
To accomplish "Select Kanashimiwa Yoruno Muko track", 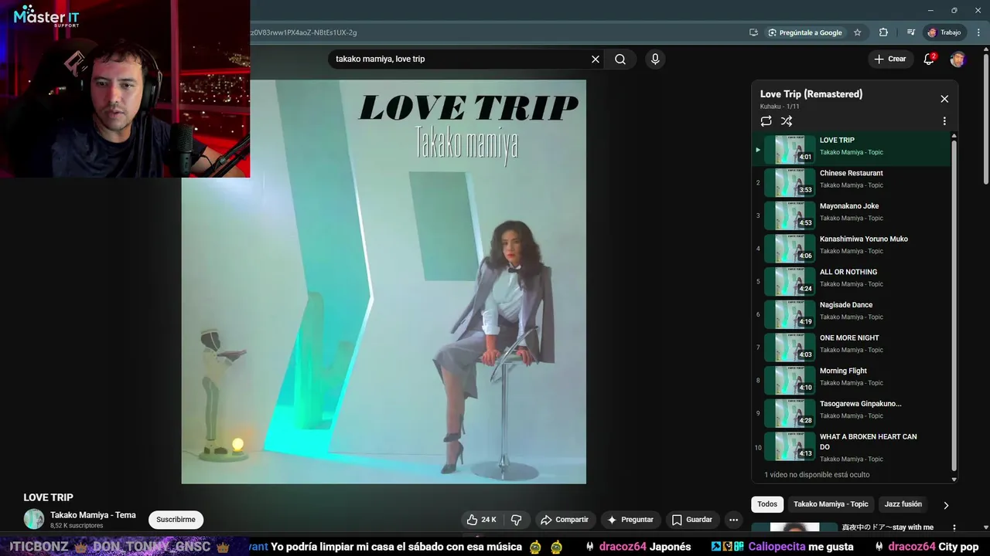I will click(x=851, y=248).
